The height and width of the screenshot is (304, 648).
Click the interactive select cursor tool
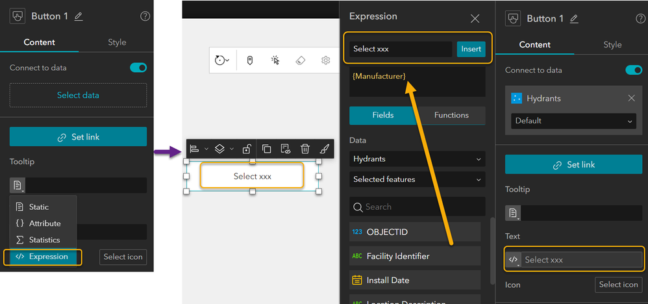(275, 60)
